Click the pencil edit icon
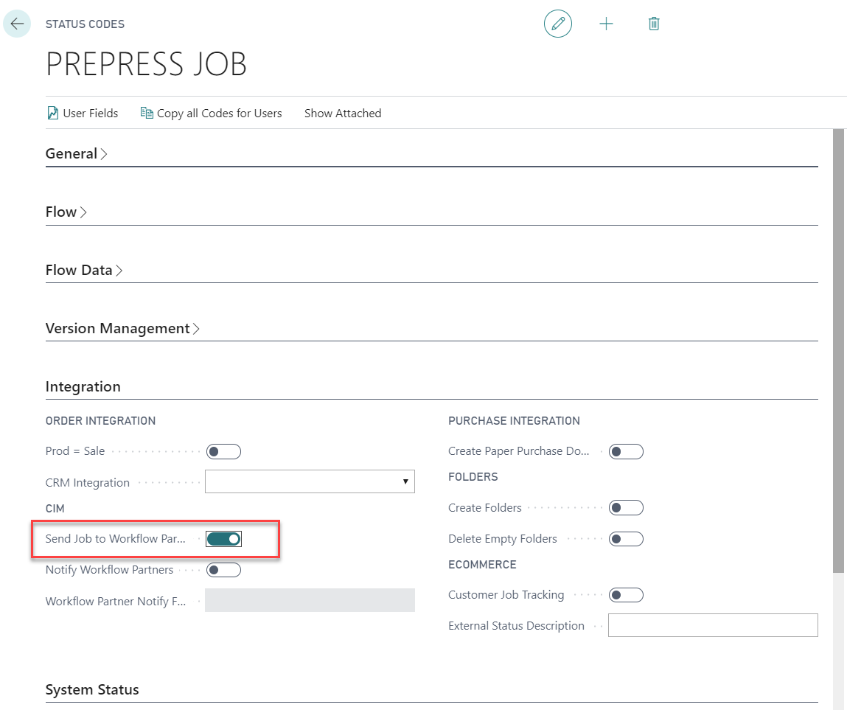Screen dimensions: 847x710 558,24
